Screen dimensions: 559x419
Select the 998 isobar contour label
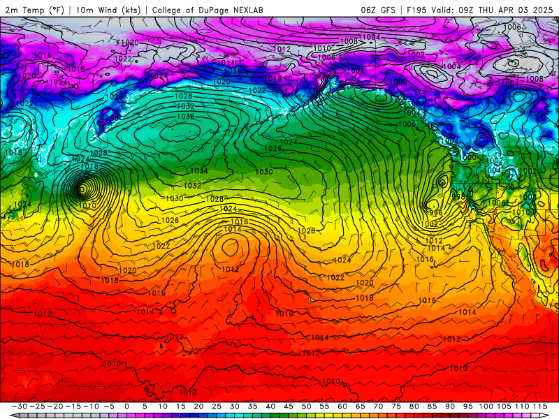(x=458, y=197)
